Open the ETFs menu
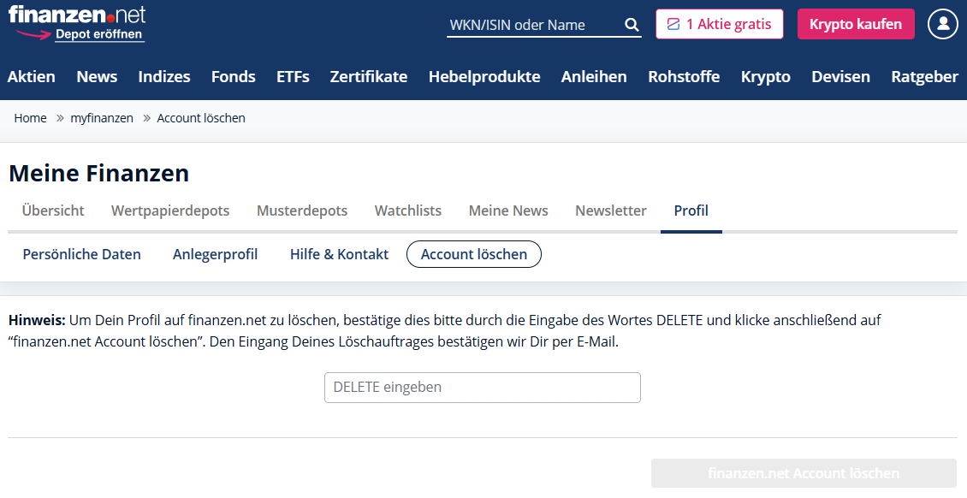Image resolution: width=967 pixels, height=498 pixels. pos(293,76)
